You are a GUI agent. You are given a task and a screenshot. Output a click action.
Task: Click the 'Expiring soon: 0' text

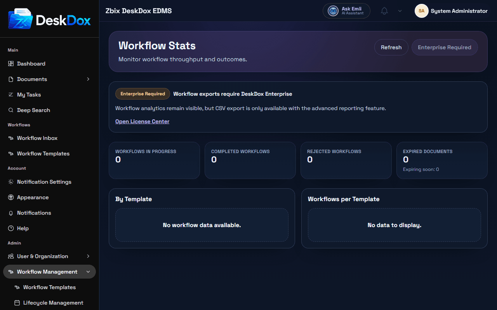point(421,169)
